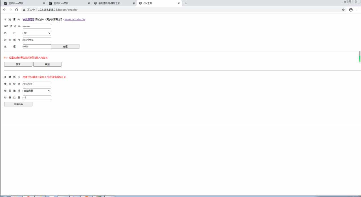The width and height of the screenshot is (361, 197).
Task: Focus the 物品搜索 item search box
Action: pos(37,84)
